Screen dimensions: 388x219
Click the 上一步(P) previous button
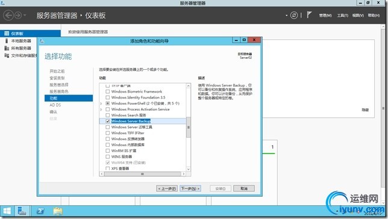167,188
